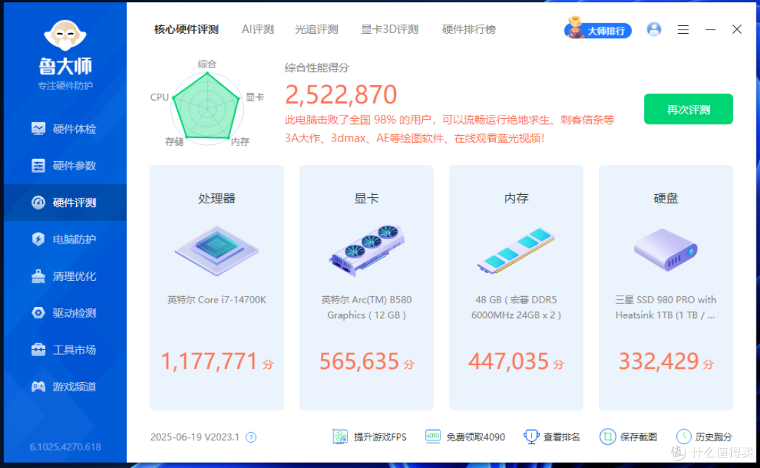The width and height of the screenshot is (760, 468).
Task: Click the hard disk illustration
Action: pyautogui.click(x=666, y=250)
